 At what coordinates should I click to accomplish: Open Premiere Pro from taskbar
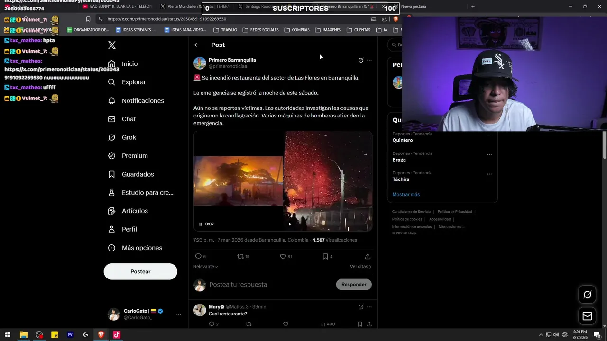click(70, 335)
